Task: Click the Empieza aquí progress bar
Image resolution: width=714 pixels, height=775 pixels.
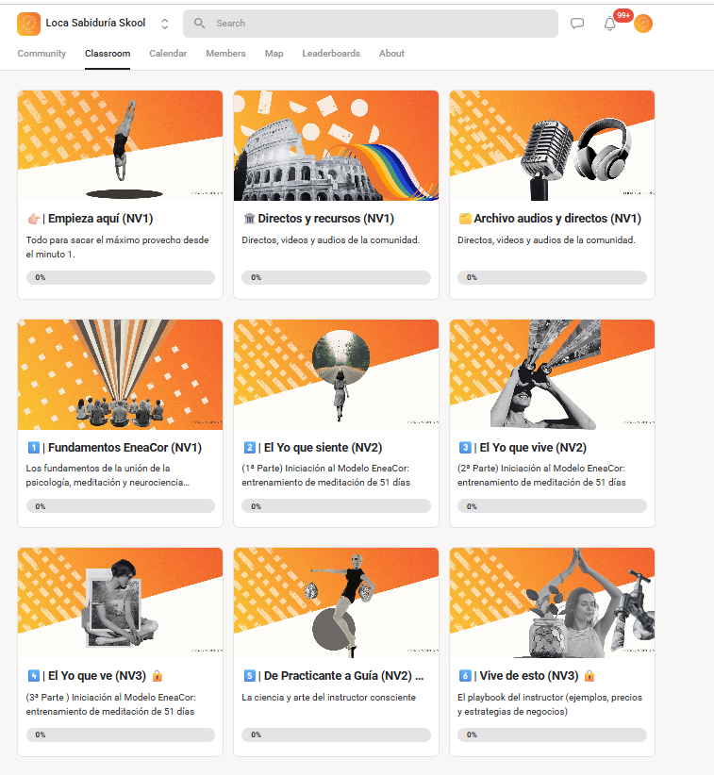Action: (x=121, y=277)
